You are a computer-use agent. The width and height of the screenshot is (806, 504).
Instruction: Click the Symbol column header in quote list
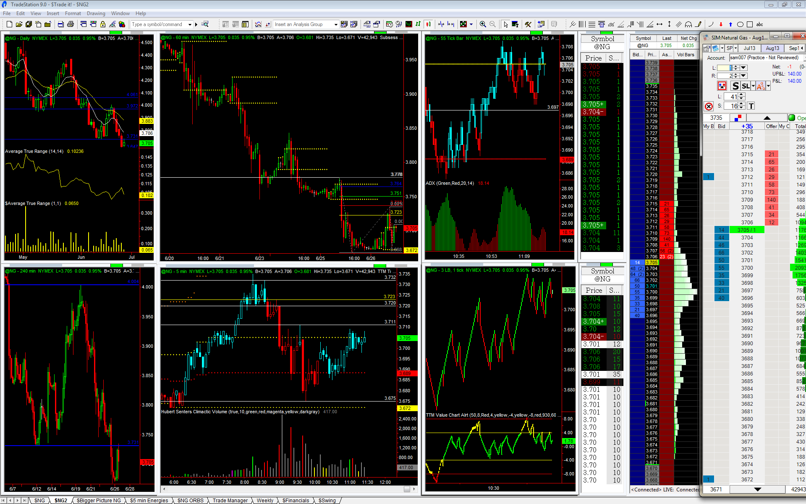pyautogui.click(x=643, y=38)
